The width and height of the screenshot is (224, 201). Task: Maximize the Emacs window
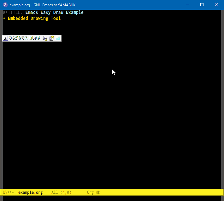pos(202,5)
